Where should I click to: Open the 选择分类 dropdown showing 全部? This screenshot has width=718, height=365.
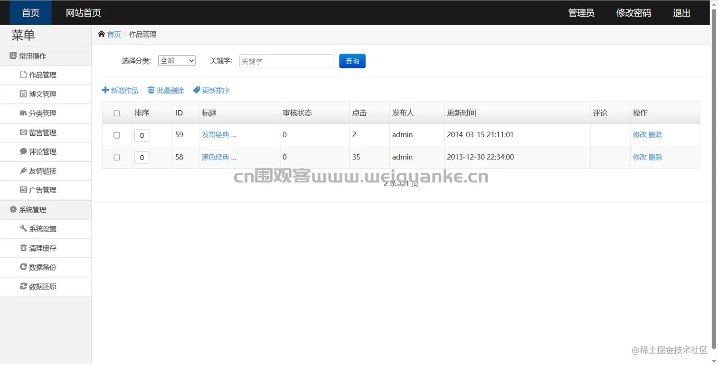coord(177,60)
